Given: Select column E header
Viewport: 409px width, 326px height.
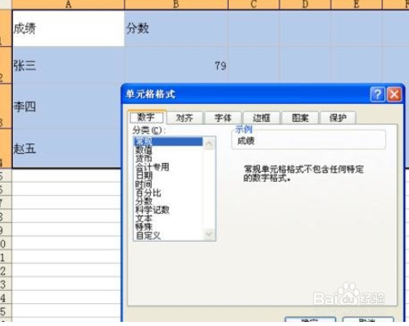Looking at the screenshot, I should point(357,4).
